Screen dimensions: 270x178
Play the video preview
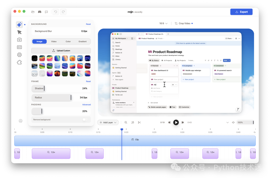tap(176, 122)
